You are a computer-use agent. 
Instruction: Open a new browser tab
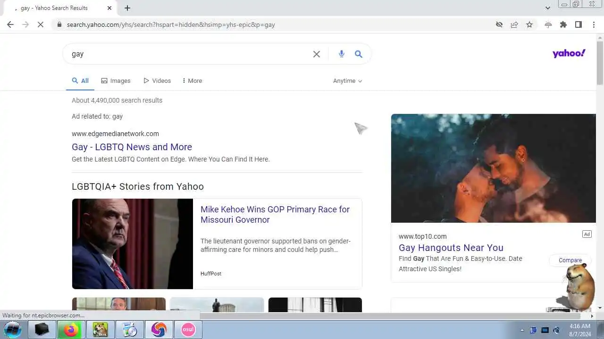tap(127, 8)
